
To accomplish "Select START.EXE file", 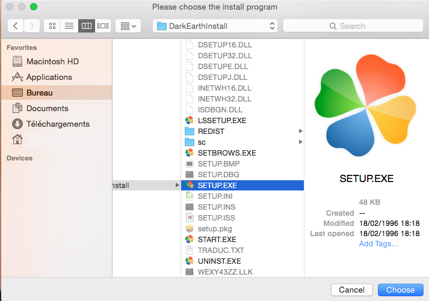I will (x=242, y=239).
